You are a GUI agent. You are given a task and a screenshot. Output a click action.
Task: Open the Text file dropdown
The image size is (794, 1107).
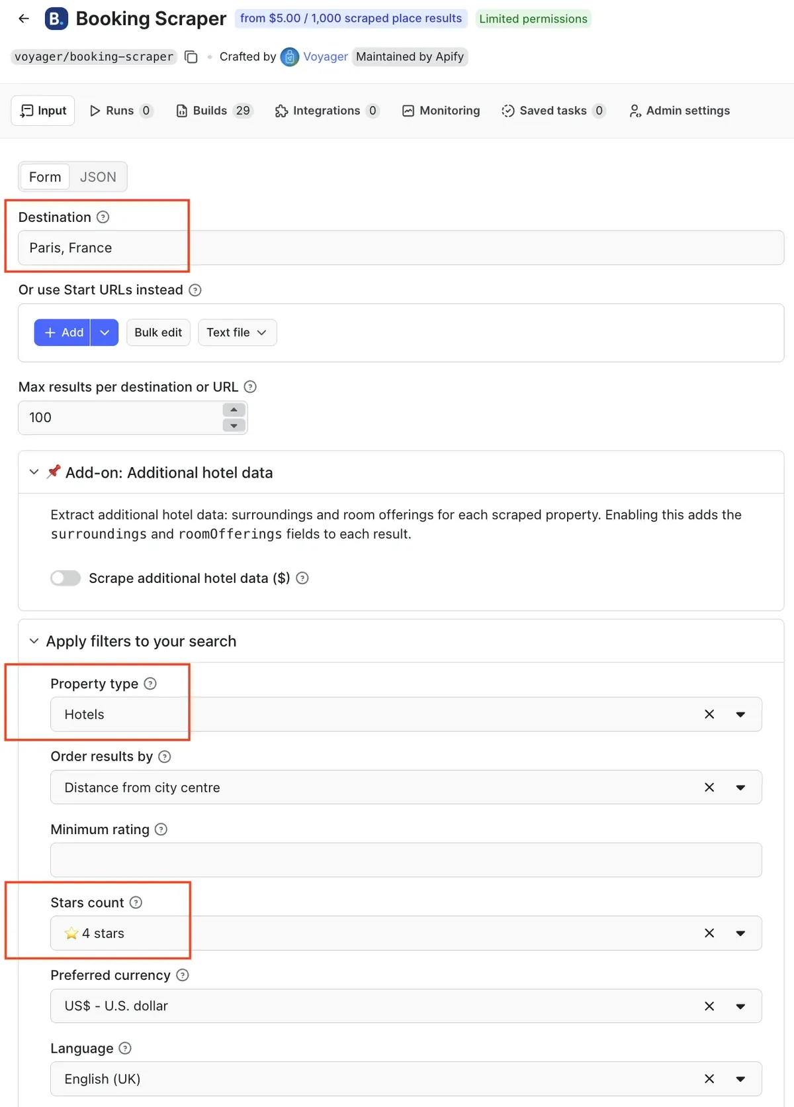(237, 333)
